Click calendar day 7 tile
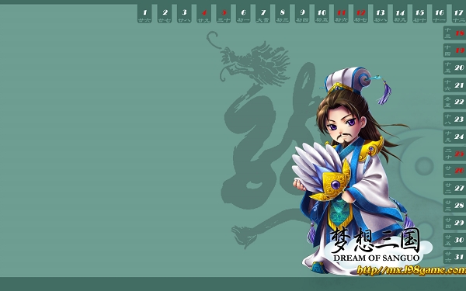The width and height of the screenshot is (466, 291). 263,14
